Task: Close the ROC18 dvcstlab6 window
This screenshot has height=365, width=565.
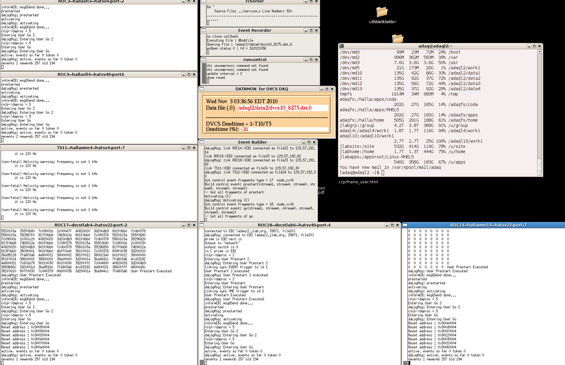Action: coord(397,225)
